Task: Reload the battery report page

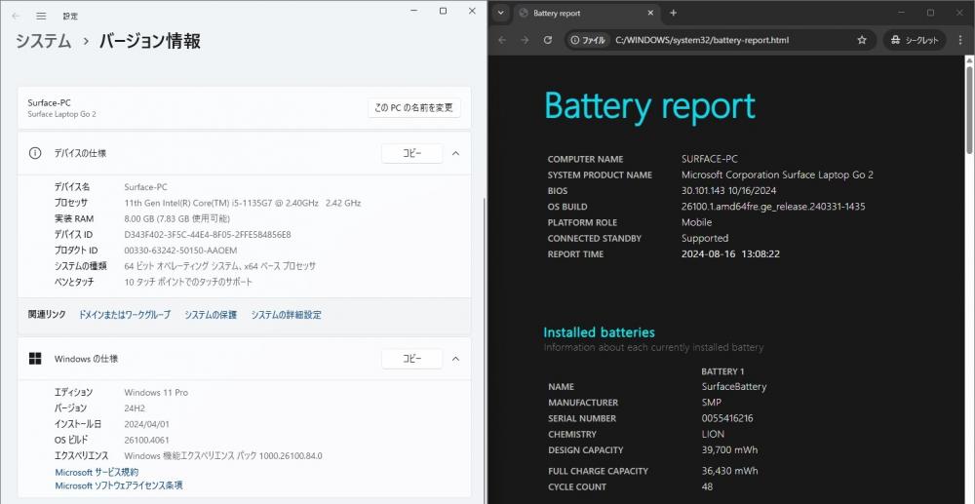Action: [548, 40]
